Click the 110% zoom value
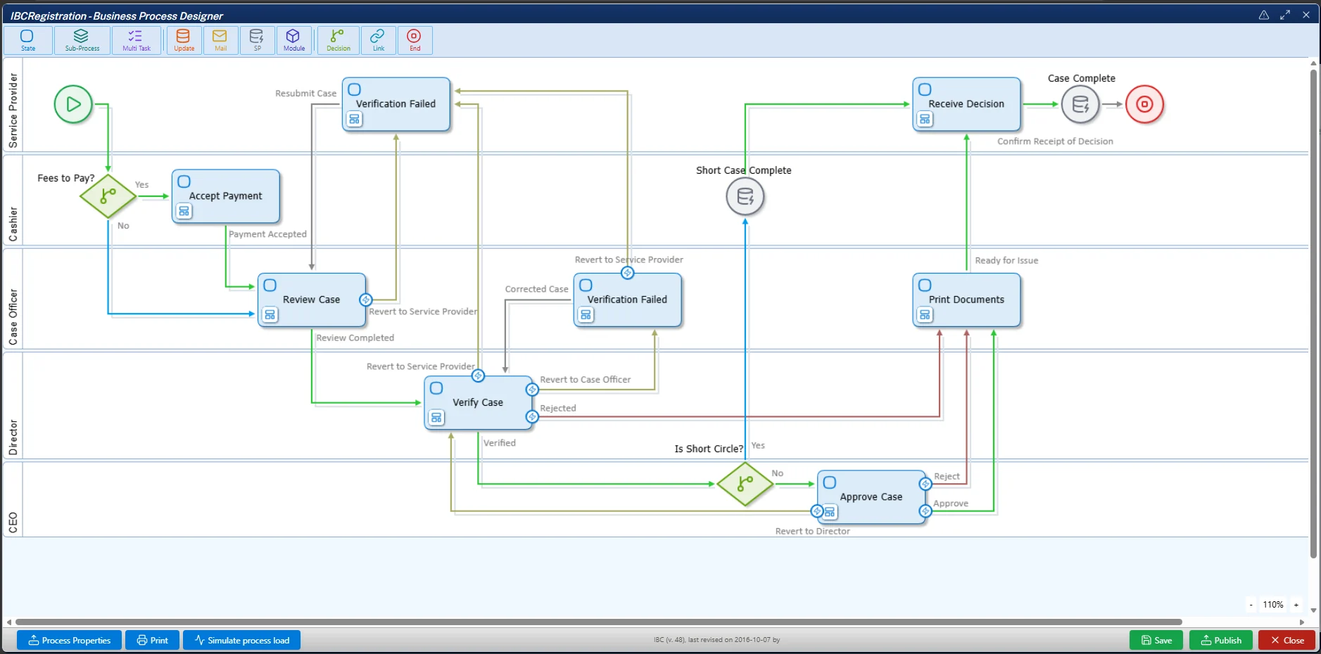The width and height of the screenshot is (1321, 654). (x=1272, y=605)
